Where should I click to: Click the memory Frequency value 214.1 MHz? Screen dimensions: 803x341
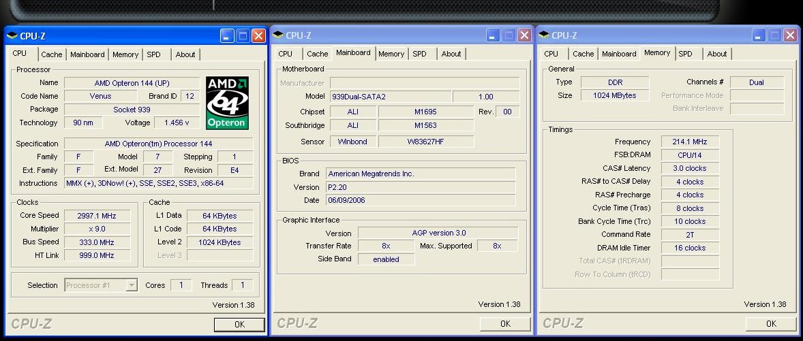click(689, 142)
